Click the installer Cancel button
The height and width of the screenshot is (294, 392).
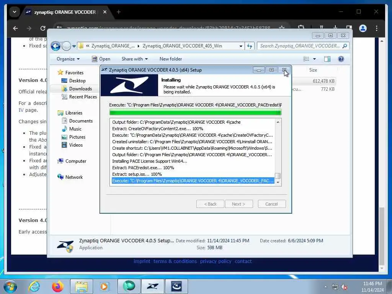click(x=272, y=204)
